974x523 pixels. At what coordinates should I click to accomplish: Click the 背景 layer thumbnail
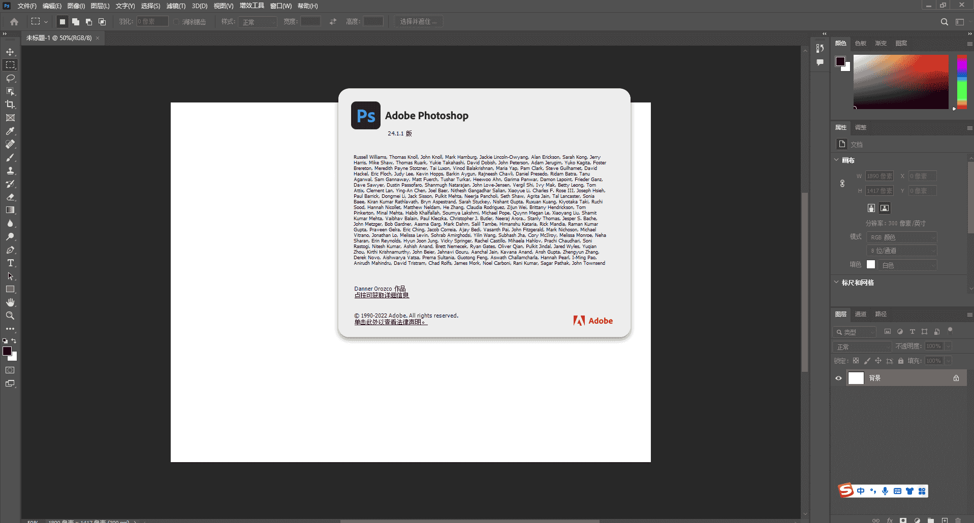tap(856, 378)
